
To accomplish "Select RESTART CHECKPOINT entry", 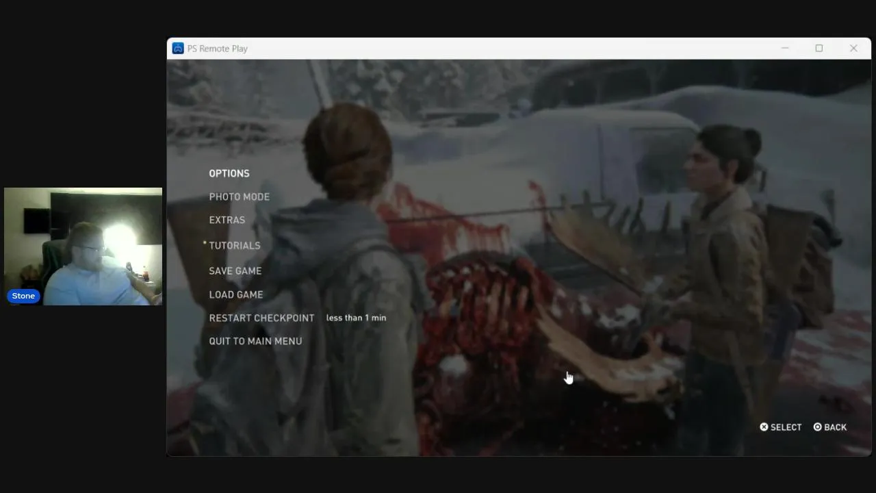I will pyautogui.click(x=261, y=318).
